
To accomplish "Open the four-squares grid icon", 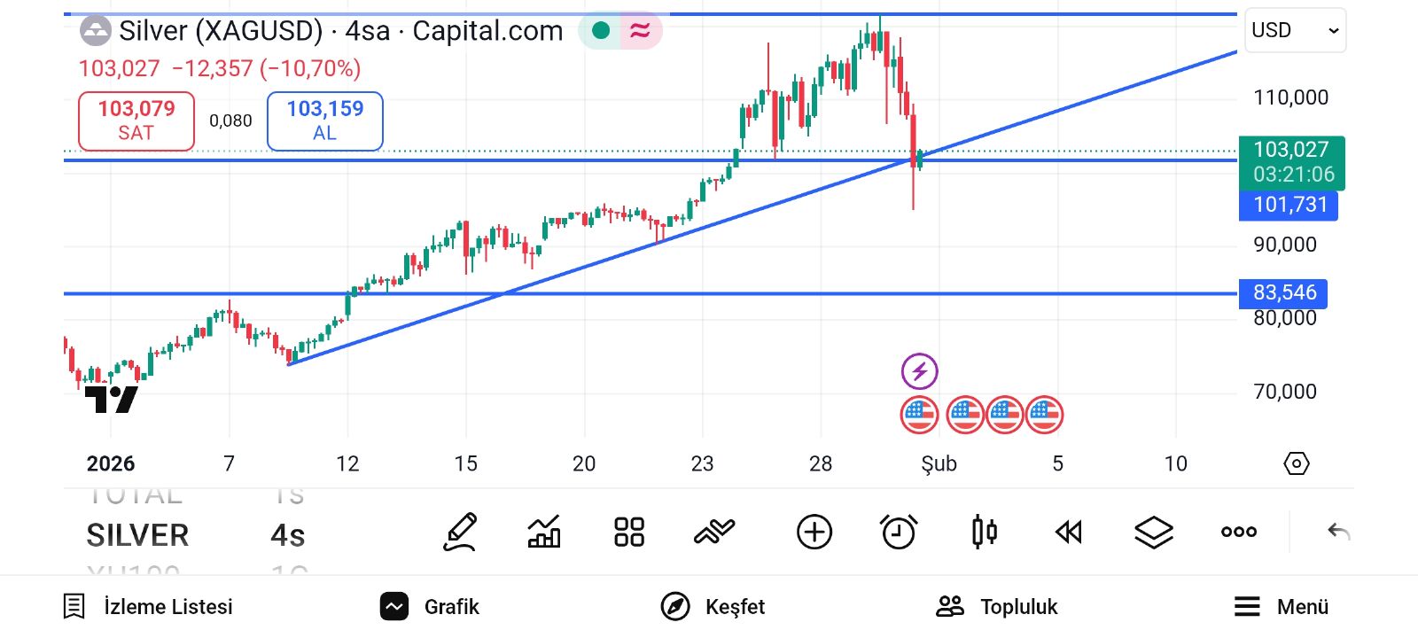I will point(628,532).
